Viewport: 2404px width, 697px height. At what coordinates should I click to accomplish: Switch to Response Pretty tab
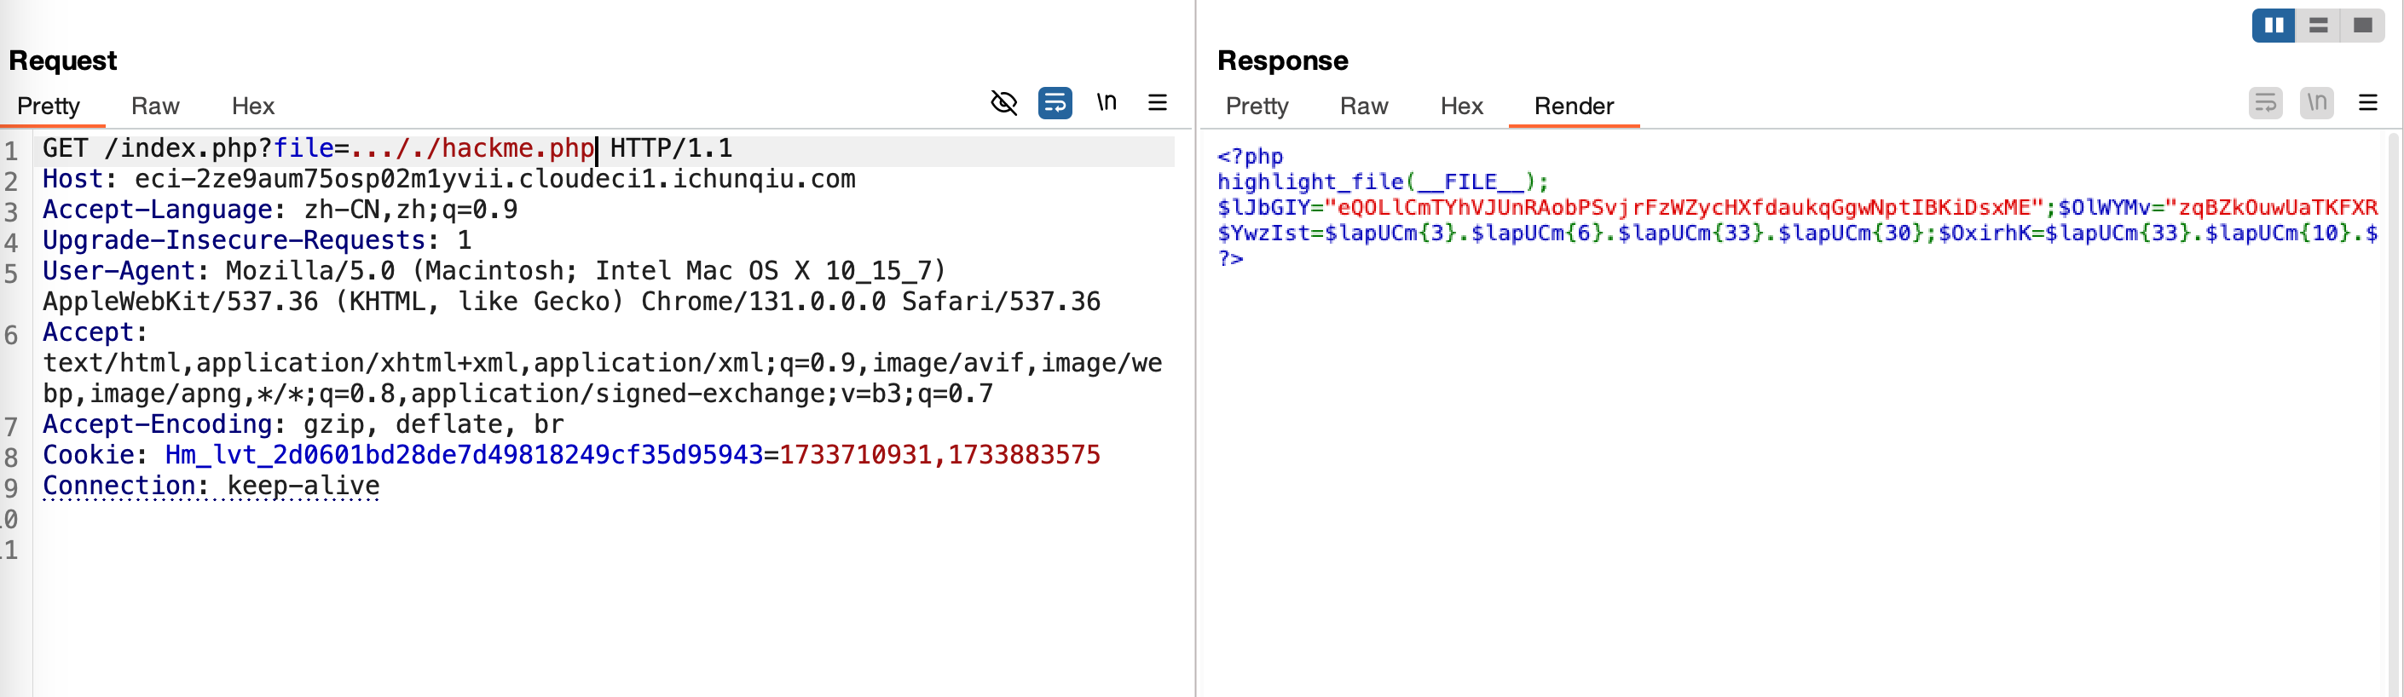click(1256, 107)
